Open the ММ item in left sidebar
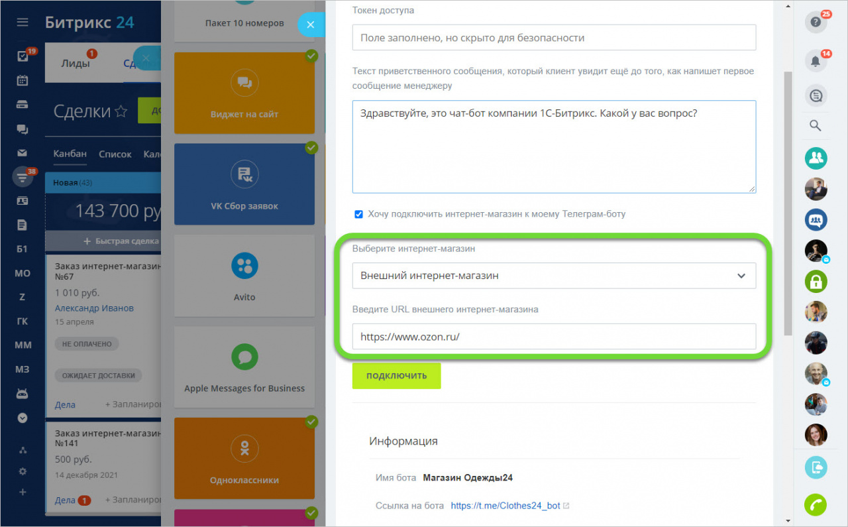Screen dimensions: 848x527 [x=23, y=345]
